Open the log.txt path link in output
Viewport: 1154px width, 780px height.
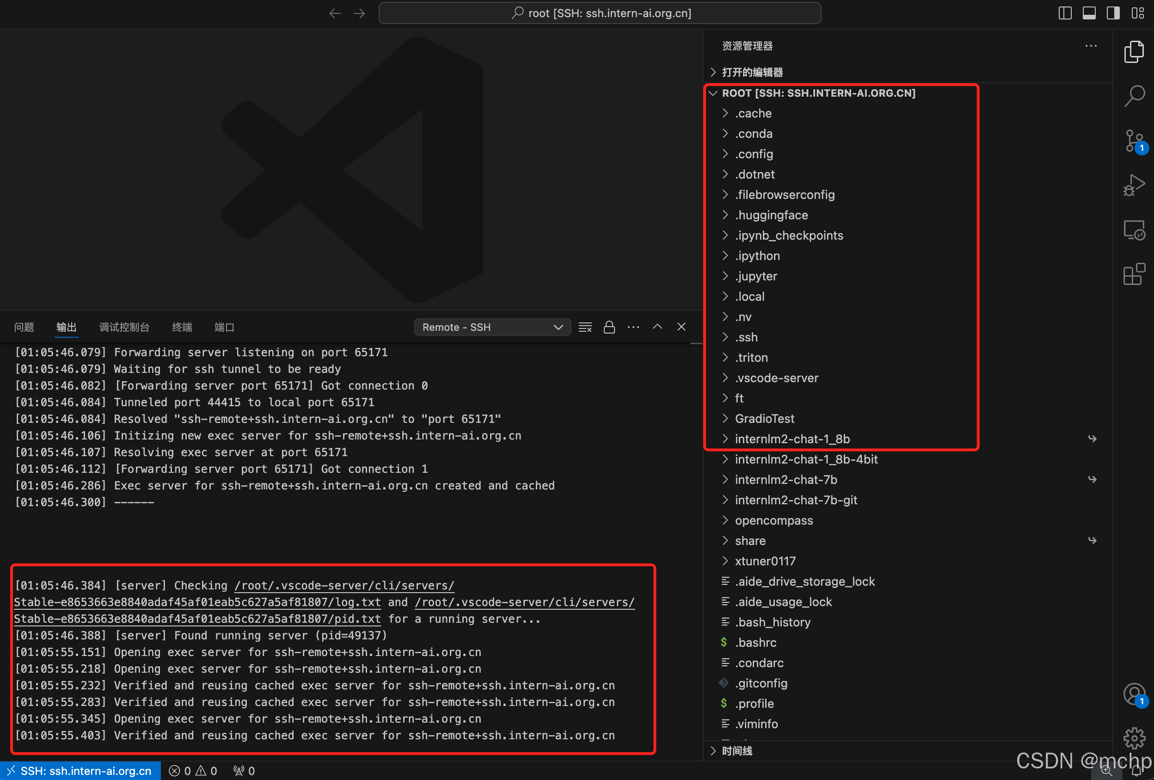pyautogui.click(x=197, y=602)
